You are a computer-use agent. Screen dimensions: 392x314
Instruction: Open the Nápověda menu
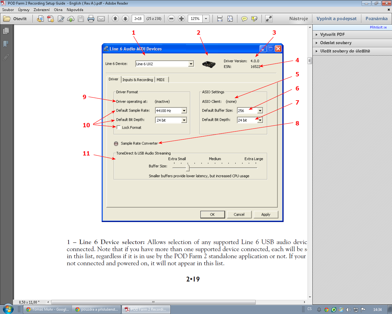[75, 10]
